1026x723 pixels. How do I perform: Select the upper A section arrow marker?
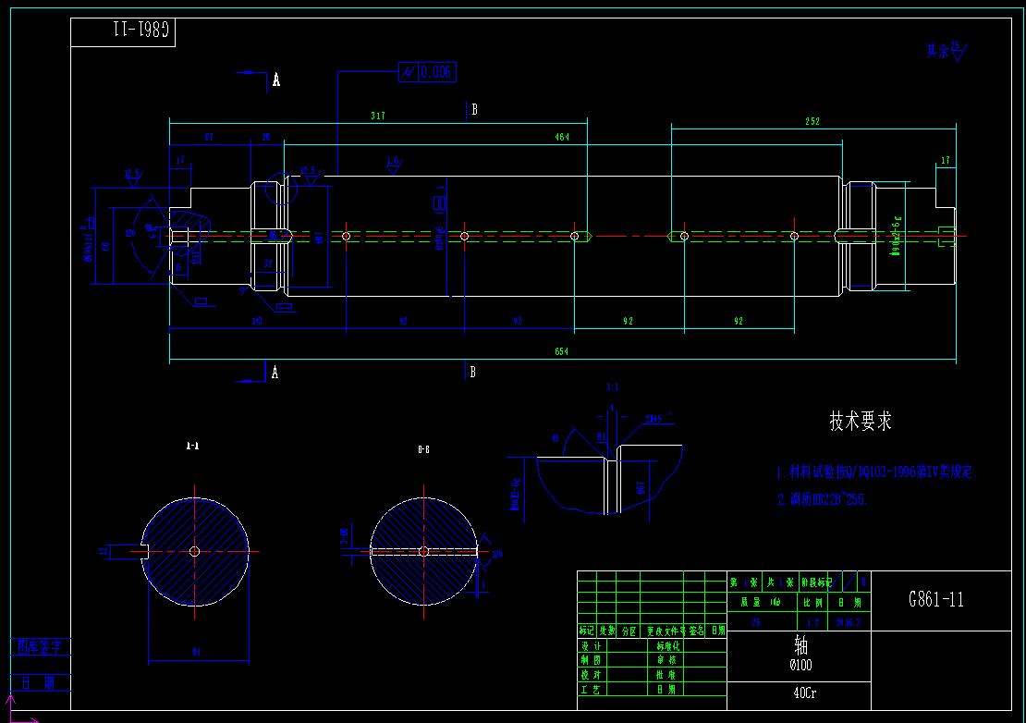click(x=259, y=80)
